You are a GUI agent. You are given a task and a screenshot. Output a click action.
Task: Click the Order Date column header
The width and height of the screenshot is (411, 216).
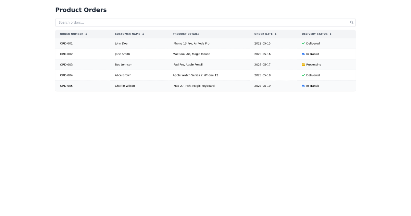pyautogui.click(x=263, y=34)
